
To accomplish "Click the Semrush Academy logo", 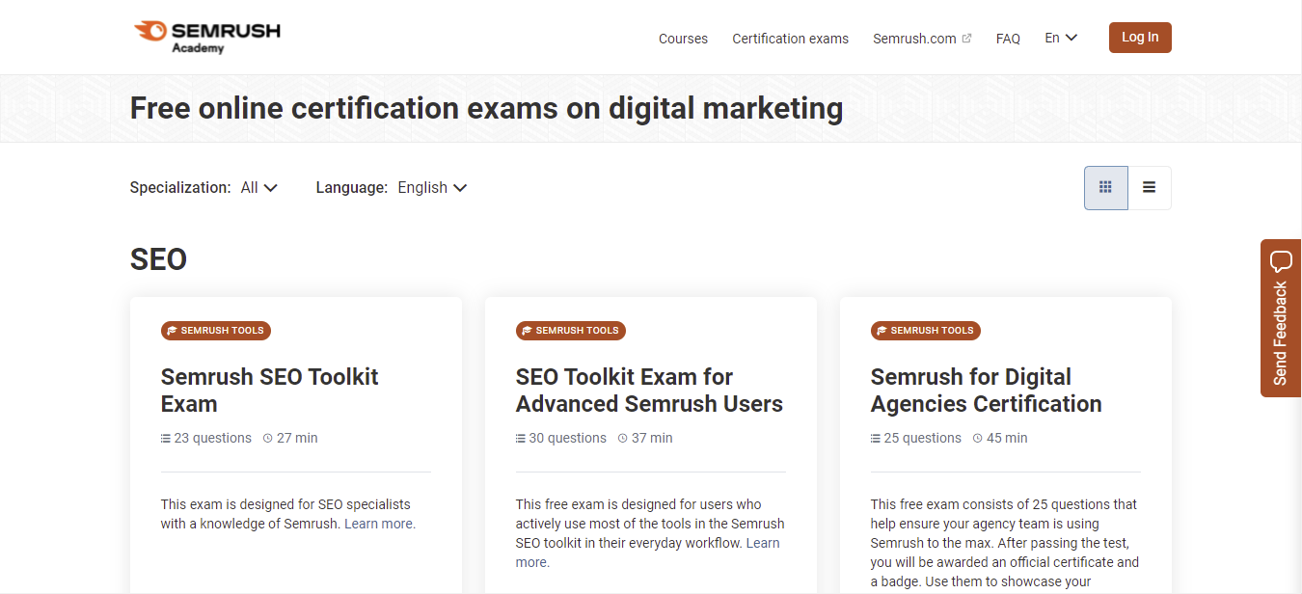I will [x=207, y=37].
